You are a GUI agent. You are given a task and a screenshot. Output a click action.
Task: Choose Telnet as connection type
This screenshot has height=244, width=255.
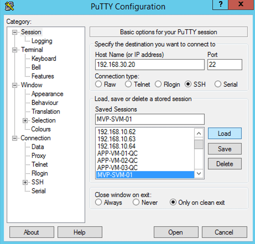pos(128,84)
